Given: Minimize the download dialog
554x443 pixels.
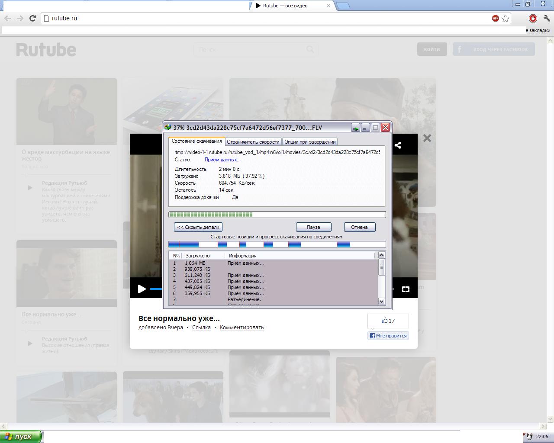Looking at the screenshot, I should pos(365,127).
